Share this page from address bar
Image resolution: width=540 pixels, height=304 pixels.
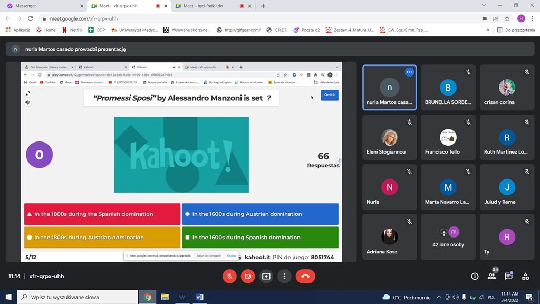(496, 18)
